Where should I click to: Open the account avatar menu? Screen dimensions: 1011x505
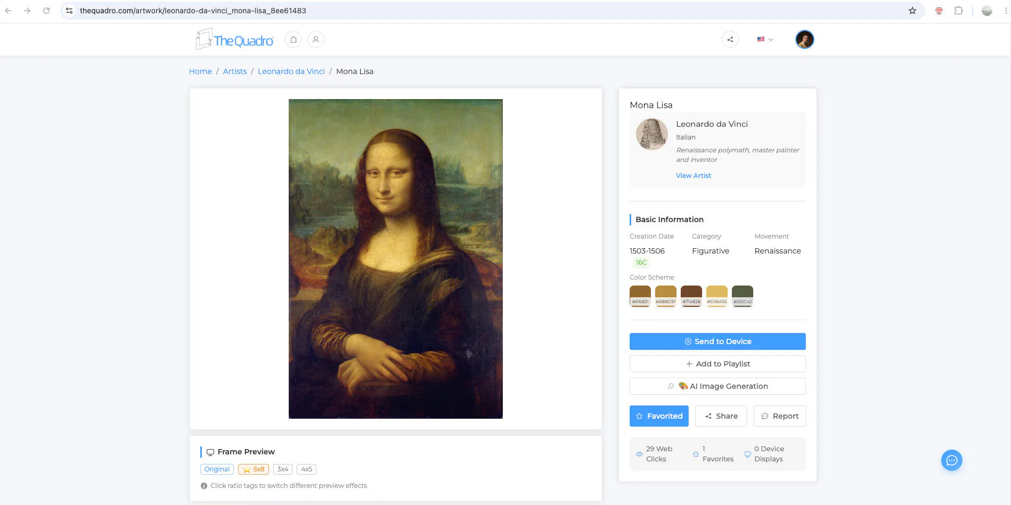pos(805,39)
